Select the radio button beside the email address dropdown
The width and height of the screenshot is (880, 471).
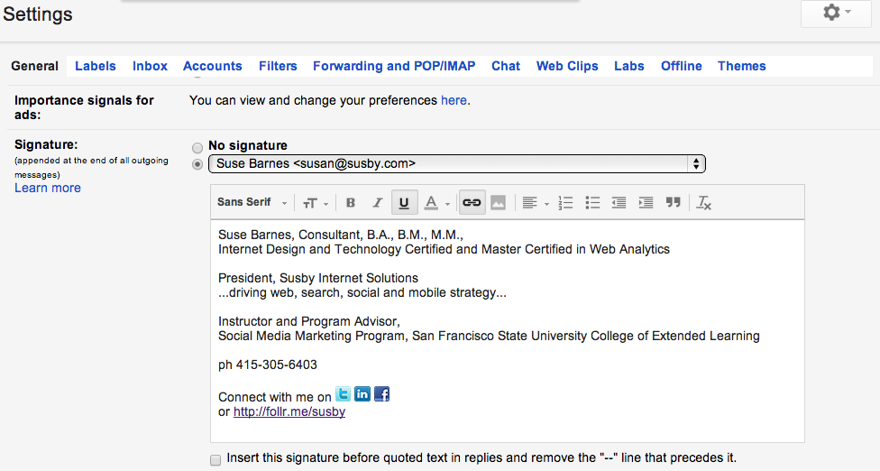[197, 164]
